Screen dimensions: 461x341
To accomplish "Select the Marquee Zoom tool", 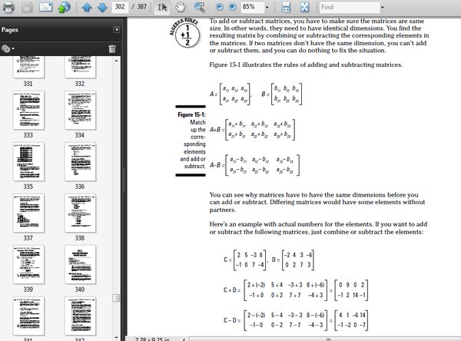I will click(200, 7).
